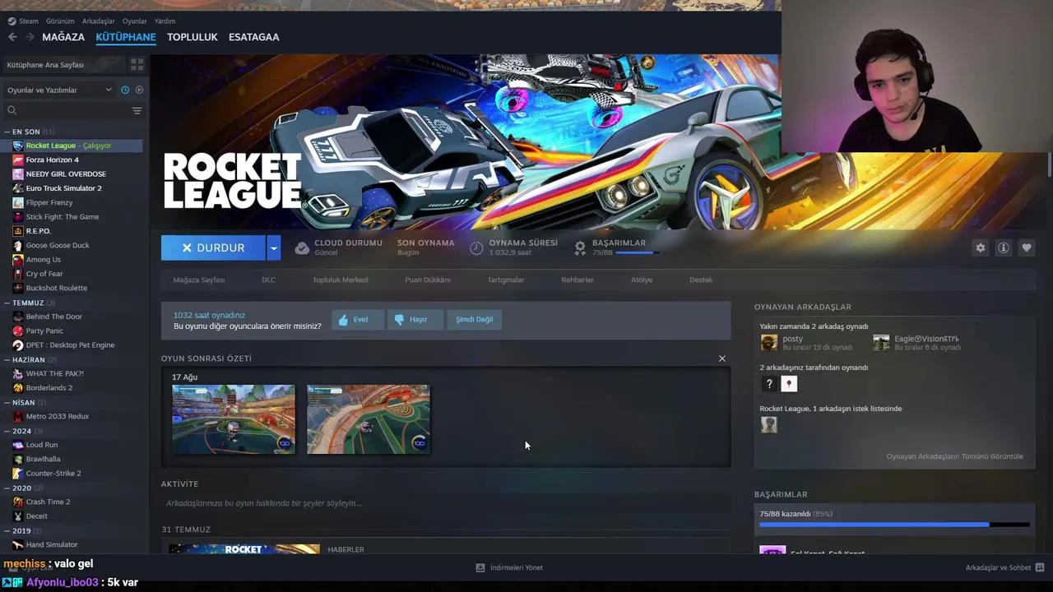Screen dimensions: 1053x592
Task: Click achievements gear icon
Action: [580, 247]
